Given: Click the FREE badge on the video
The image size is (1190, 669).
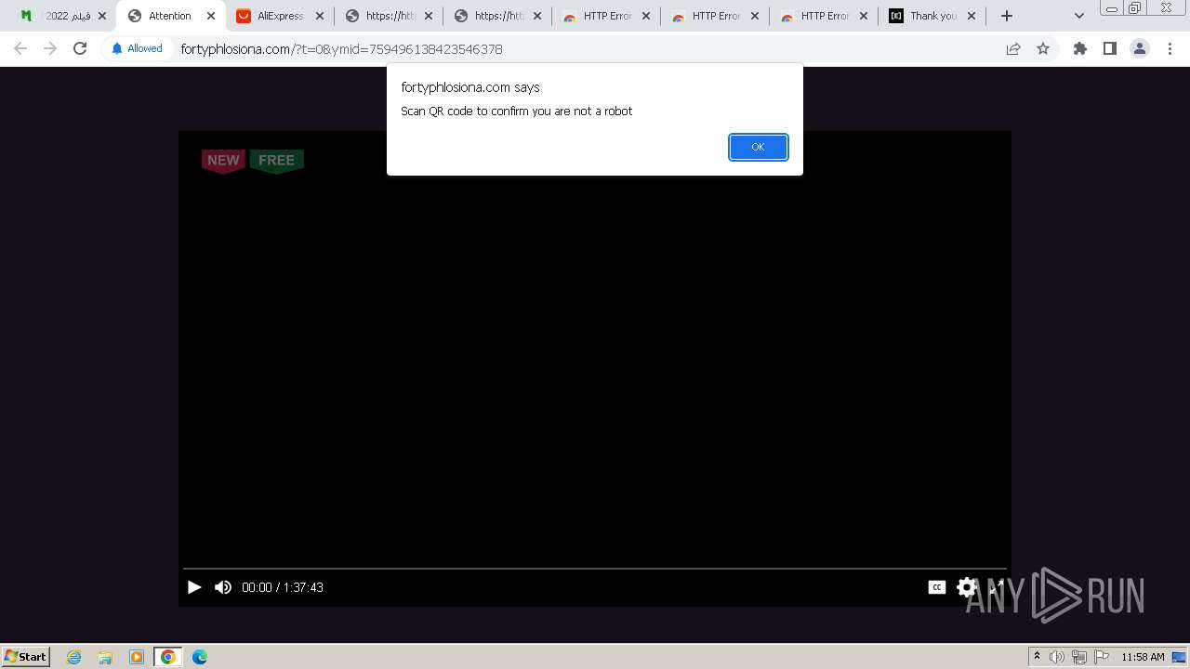Looking at the screenshot, I should point(276,161).
